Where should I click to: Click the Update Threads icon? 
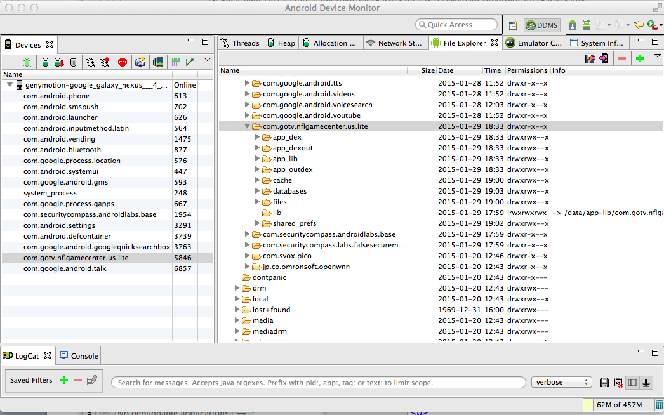coord(90,62)
